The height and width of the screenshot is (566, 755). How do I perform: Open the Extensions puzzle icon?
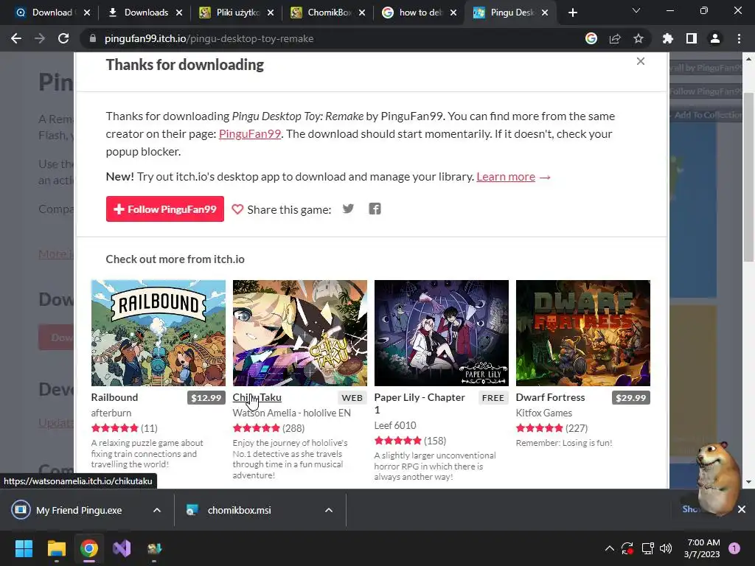point(668,38)
